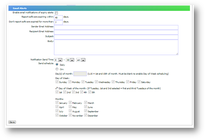
Task: Focus the Recipient Email Address field
Action: click(x=116, y=32)
